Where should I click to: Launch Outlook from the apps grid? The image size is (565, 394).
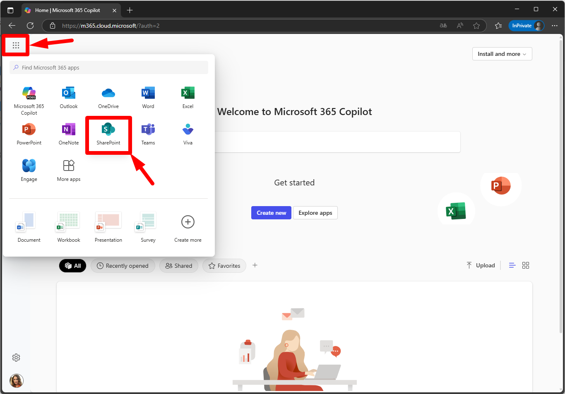pyautogui.click(x=69, y=97)
